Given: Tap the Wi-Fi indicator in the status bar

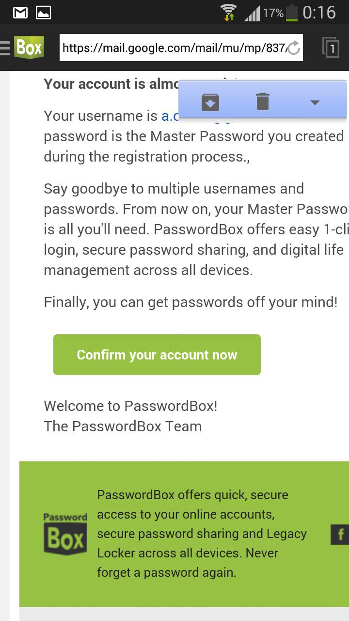Looking at the screenshot, I should 228,12.
